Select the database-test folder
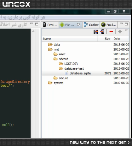 (74, 68)
